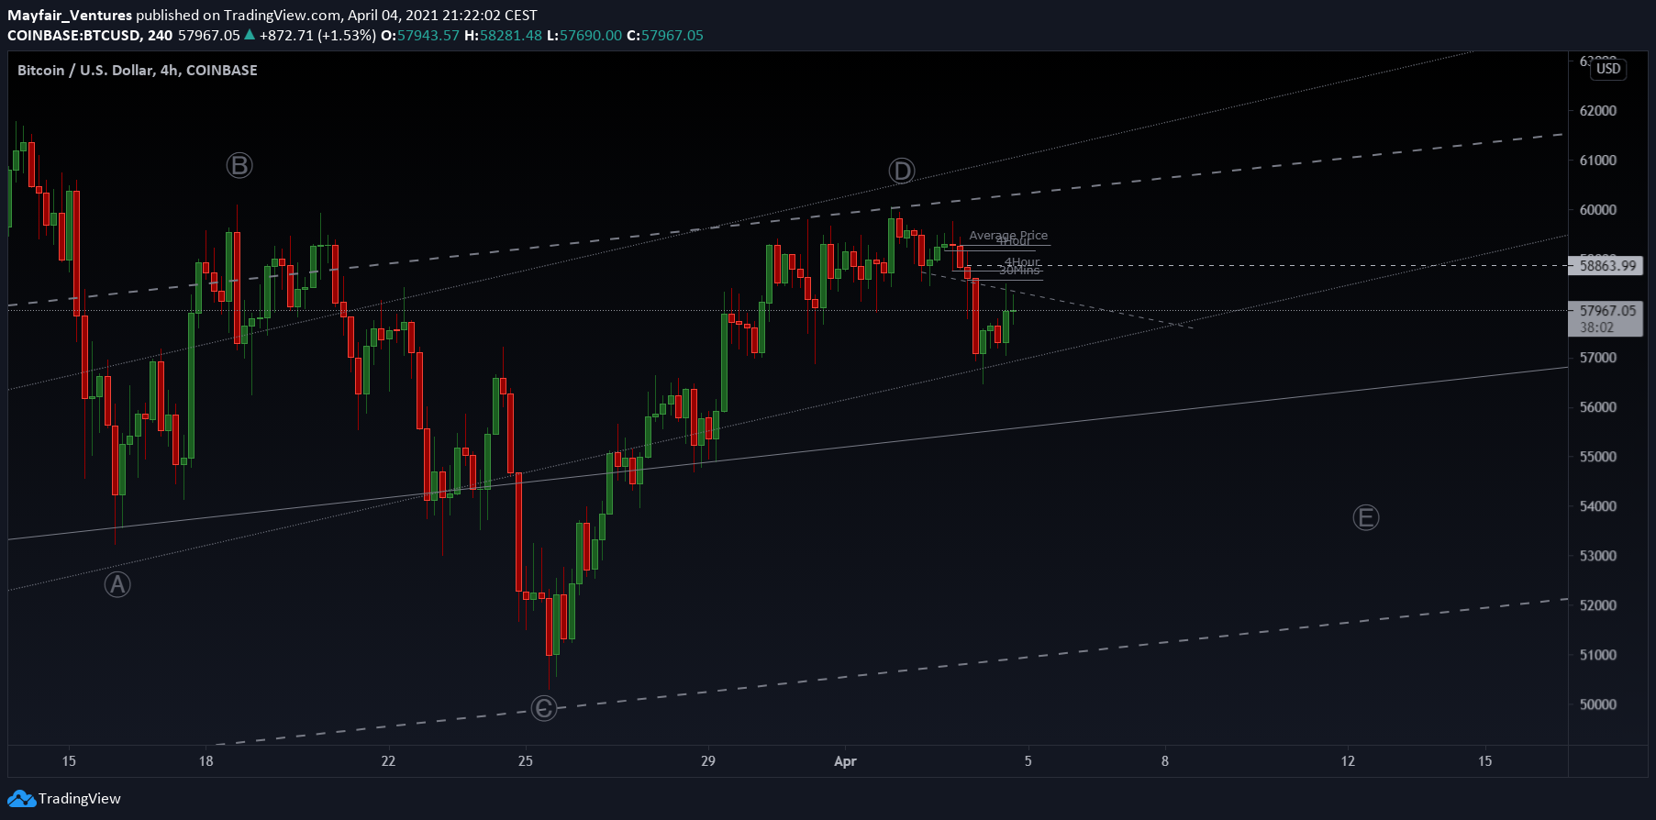The height and width of the screenshot is (820, 1656).
Task: Click the Bitcoin / U.S. Dollar chart title
Action: (x=138, y=71)
